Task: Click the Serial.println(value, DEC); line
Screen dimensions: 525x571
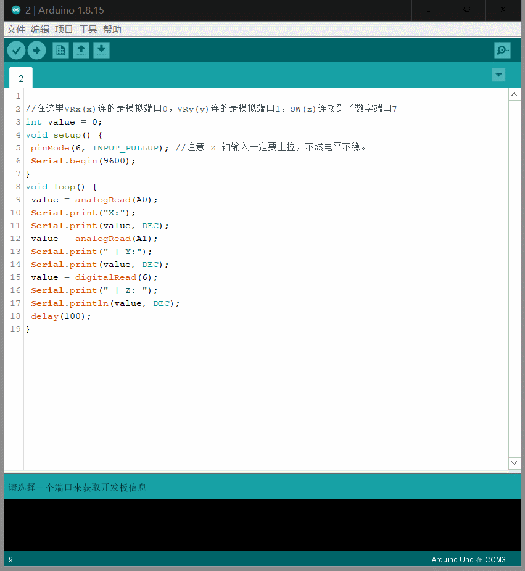Action: [105, 303]
